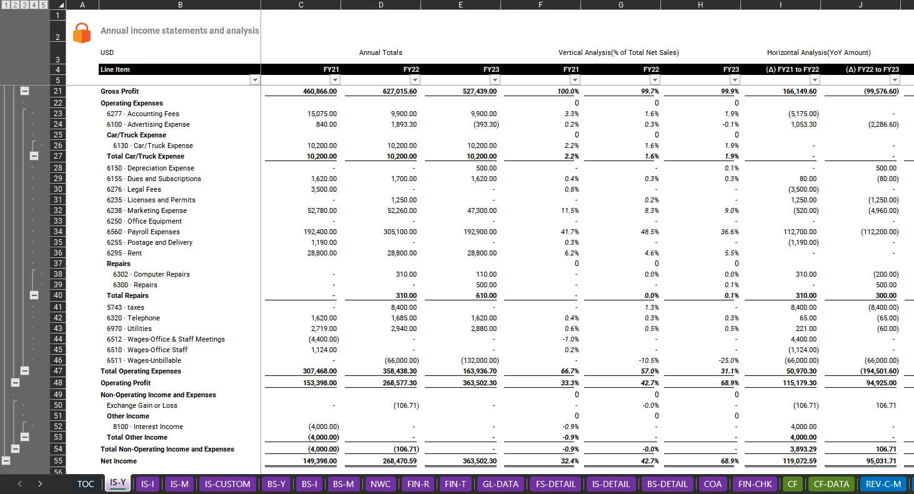Open the BS-DETAIL sheet tab
This screenshot has height=494, width=914.
pyautogui.click(x=667, y=484)
